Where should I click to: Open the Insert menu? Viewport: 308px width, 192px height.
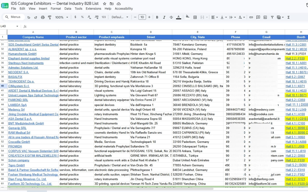[x=43, y=8]
